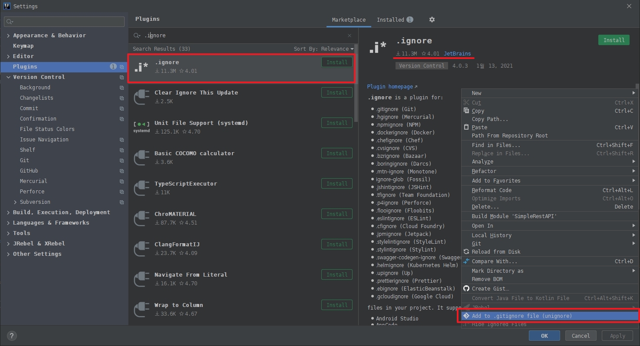Expand the Editor settings section

8,56
